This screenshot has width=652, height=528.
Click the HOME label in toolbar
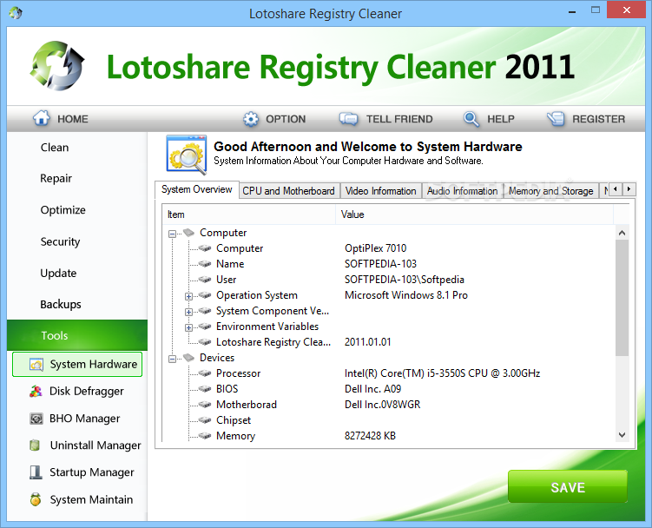click(x=73, y=119)
